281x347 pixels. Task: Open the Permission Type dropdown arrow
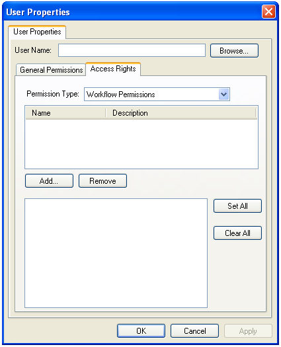coord(223,95)
